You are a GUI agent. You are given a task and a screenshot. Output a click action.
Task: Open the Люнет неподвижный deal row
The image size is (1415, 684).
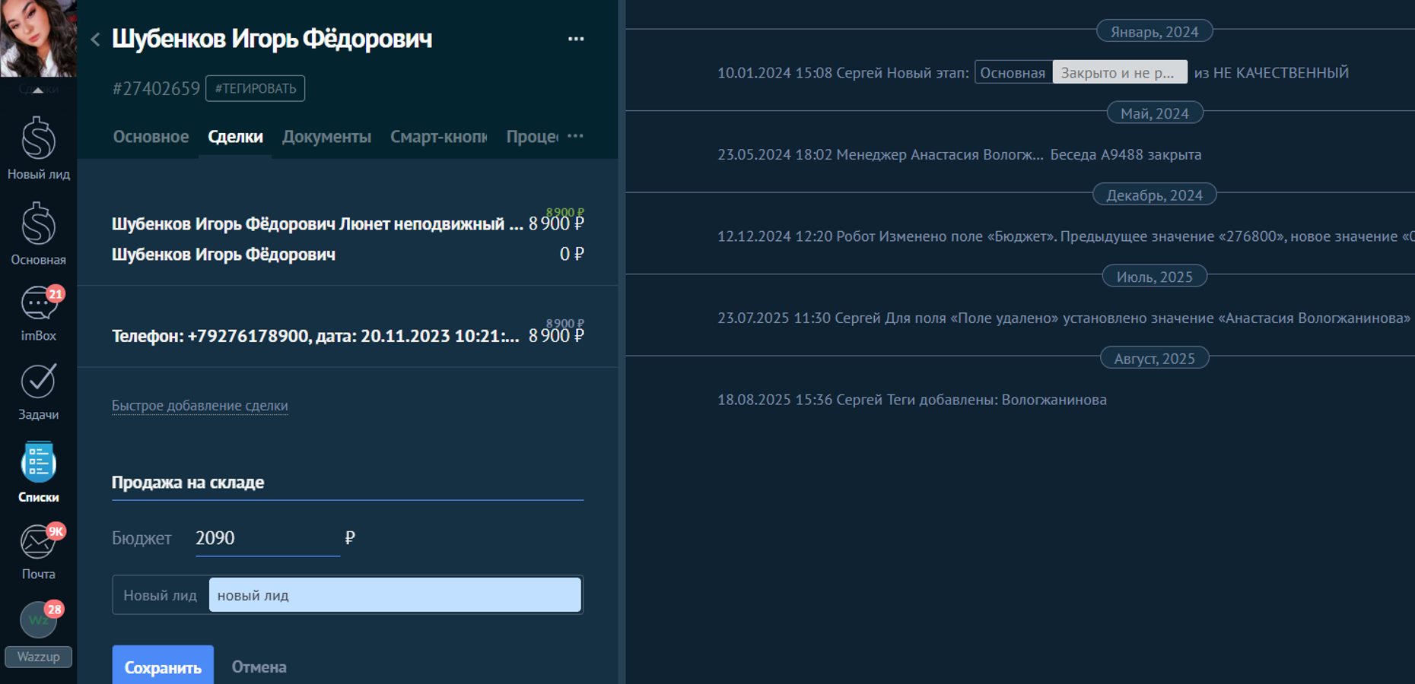317,224
